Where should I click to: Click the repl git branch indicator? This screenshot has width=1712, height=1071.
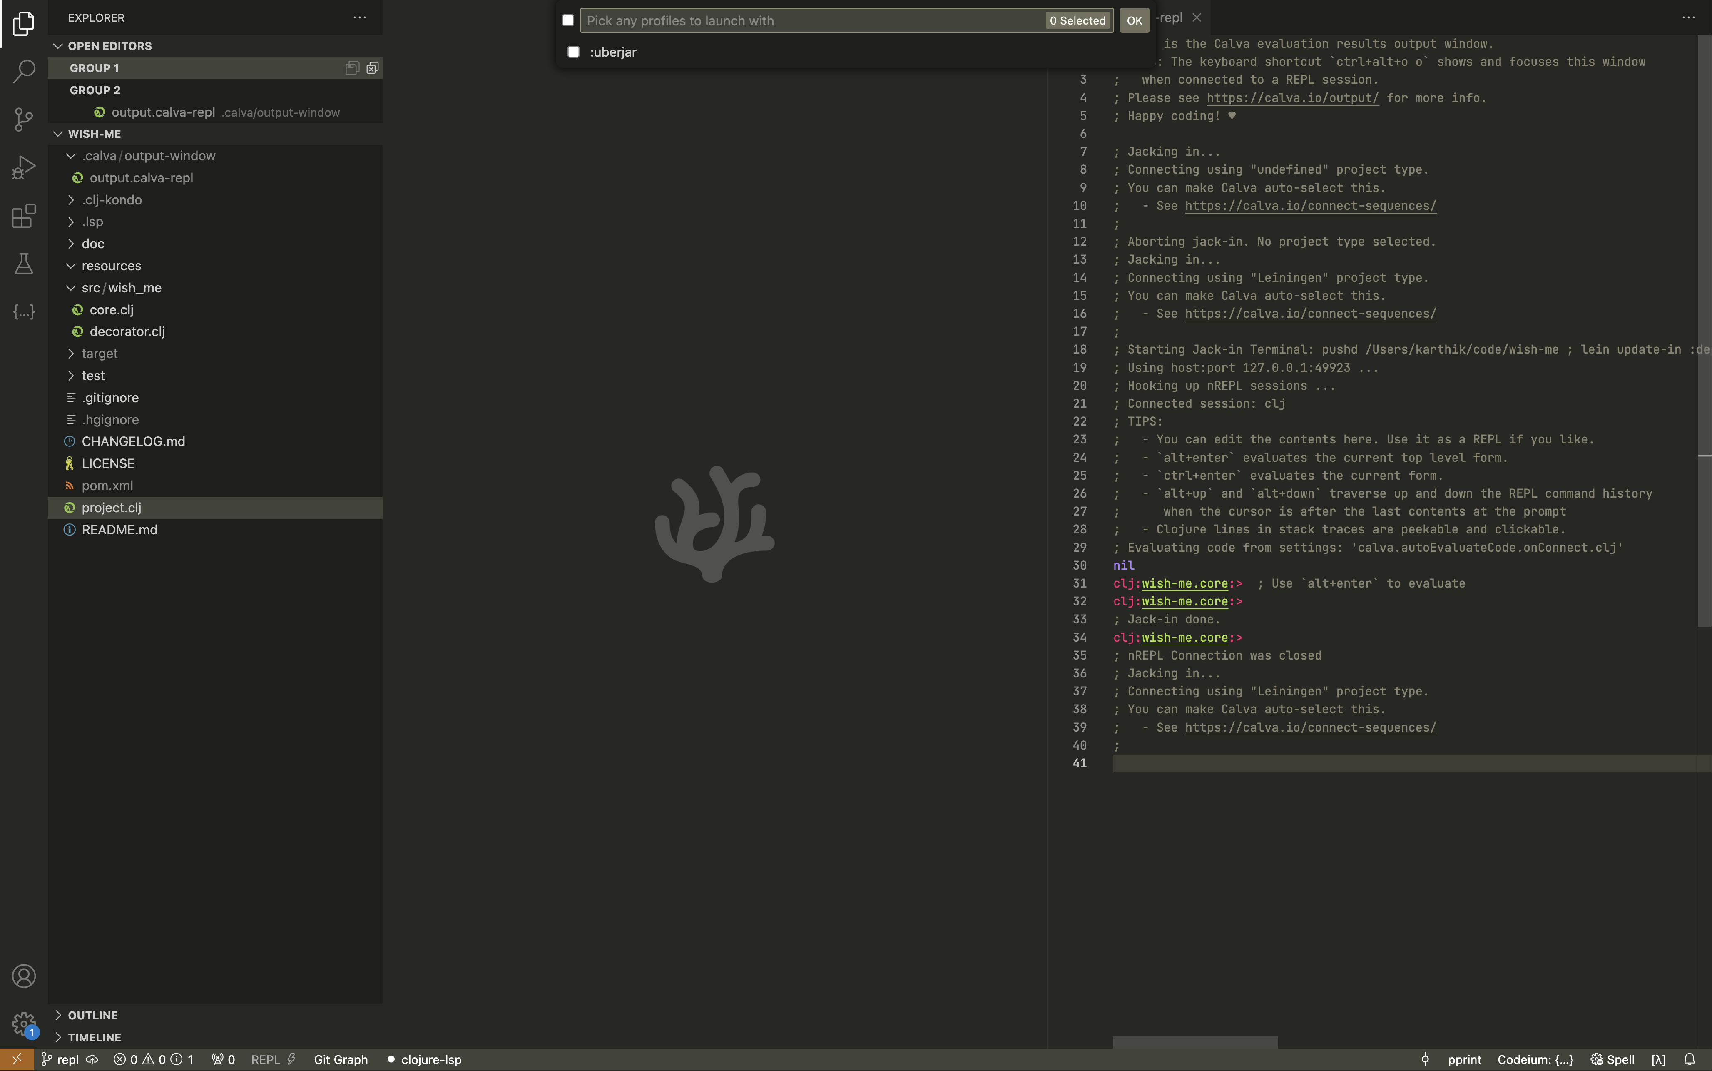[x=60, y=1059]
